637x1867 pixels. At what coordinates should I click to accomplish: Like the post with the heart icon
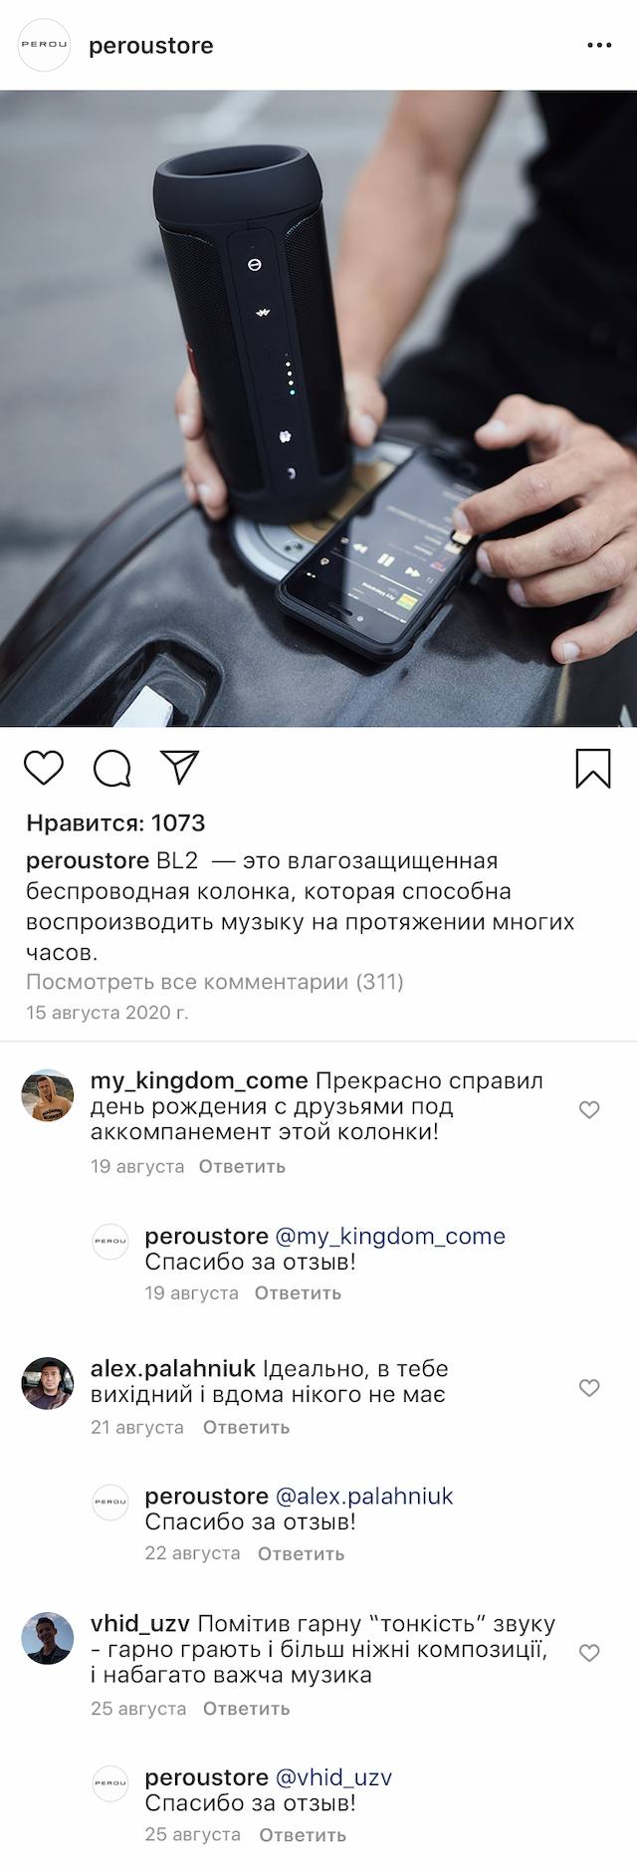pos(44,768)
